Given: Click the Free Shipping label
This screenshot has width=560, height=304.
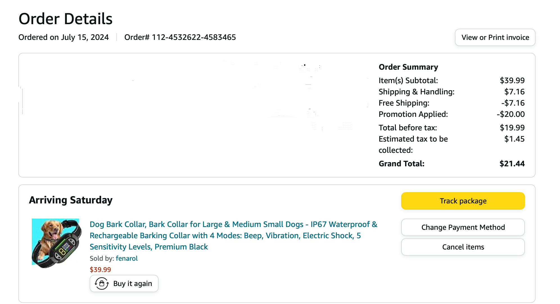Looking at the screenshot, I should pos(404,103).
